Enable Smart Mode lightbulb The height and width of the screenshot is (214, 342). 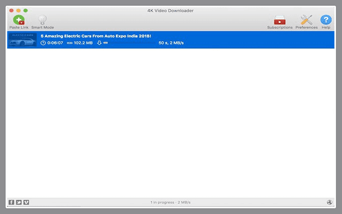click(x=42, y=20)
